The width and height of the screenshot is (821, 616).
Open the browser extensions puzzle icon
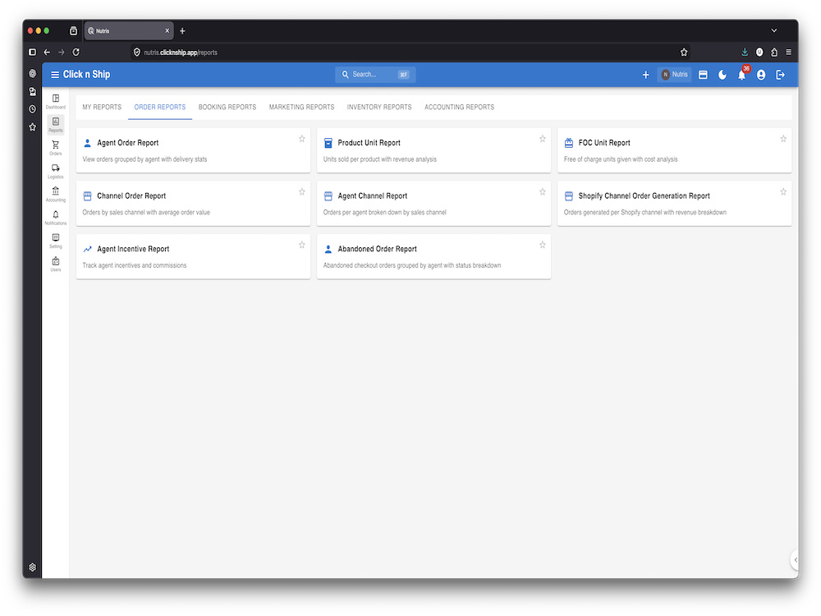[x=774, y=52]
